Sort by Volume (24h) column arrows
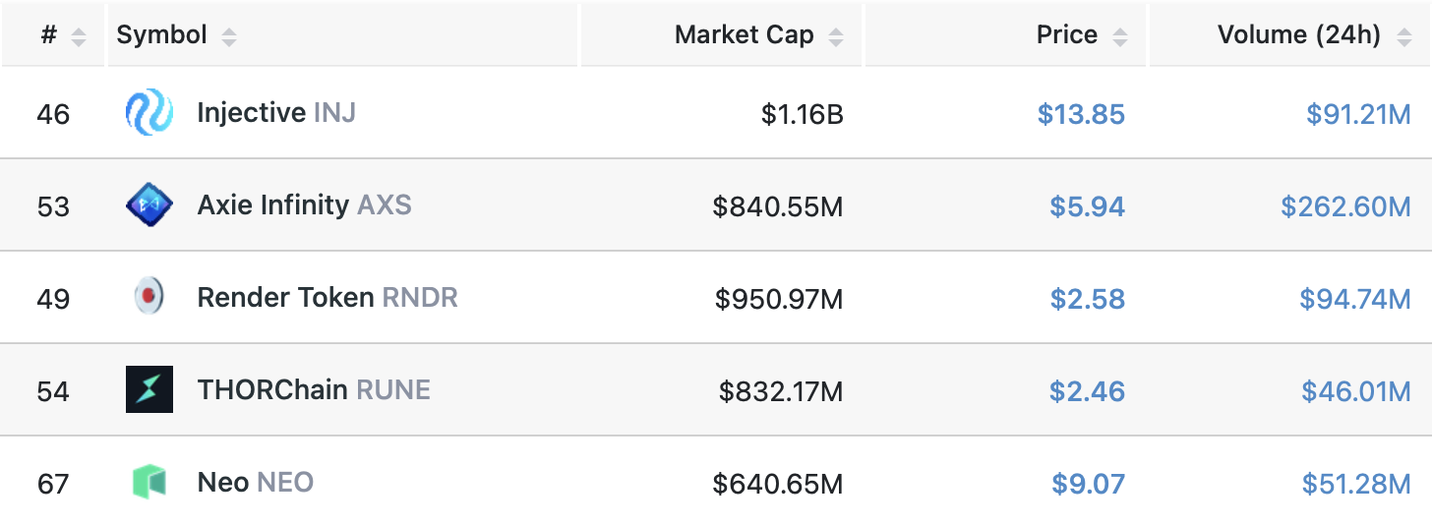The height and width of the screenshot is (527, 1432). 1402,37
